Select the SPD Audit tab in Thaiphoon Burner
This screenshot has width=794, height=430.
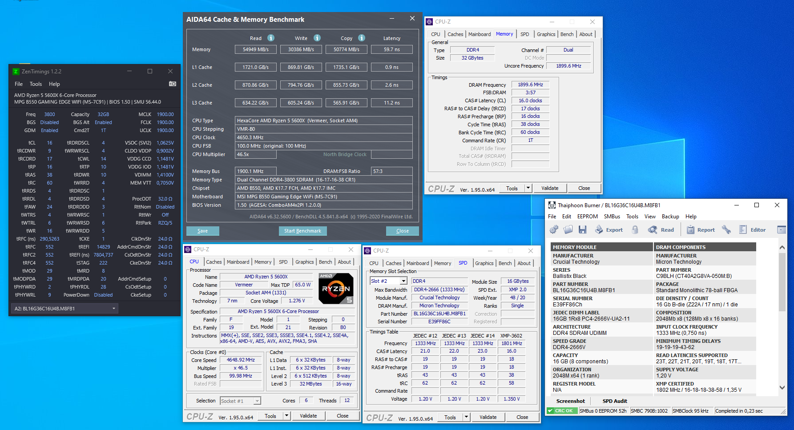(x=615, y=401)
